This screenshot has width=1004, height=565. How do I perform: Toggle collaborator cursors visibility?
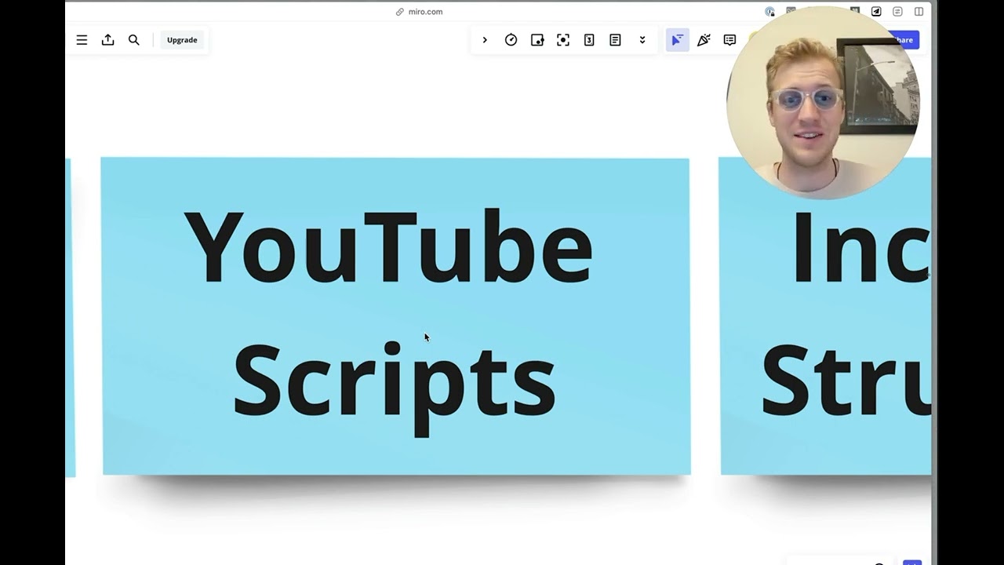(x=677, y=40)
